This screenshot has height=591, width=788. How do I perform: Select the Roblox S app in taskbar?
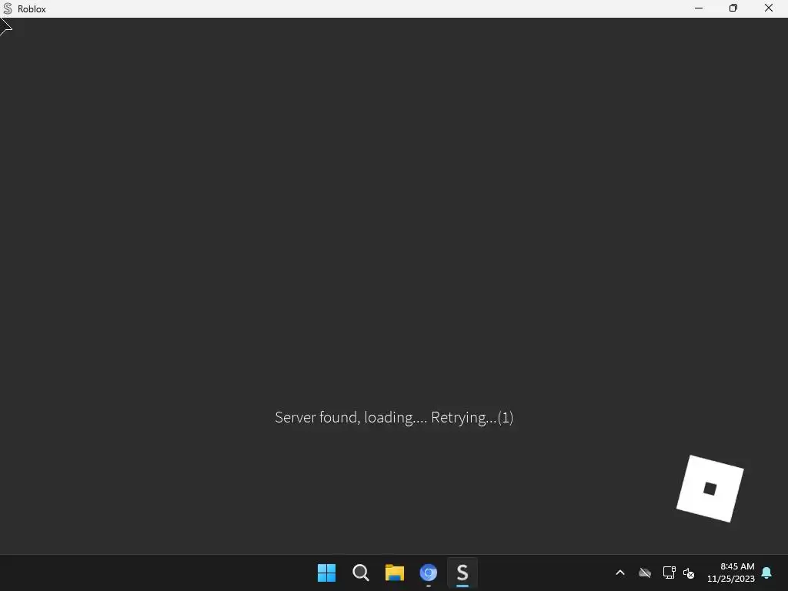click(x=462, y=573)
